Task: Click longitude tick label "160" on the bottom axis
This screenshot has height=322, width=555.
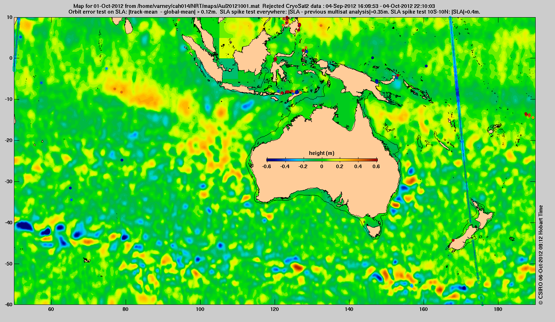Action: point(424,309)
